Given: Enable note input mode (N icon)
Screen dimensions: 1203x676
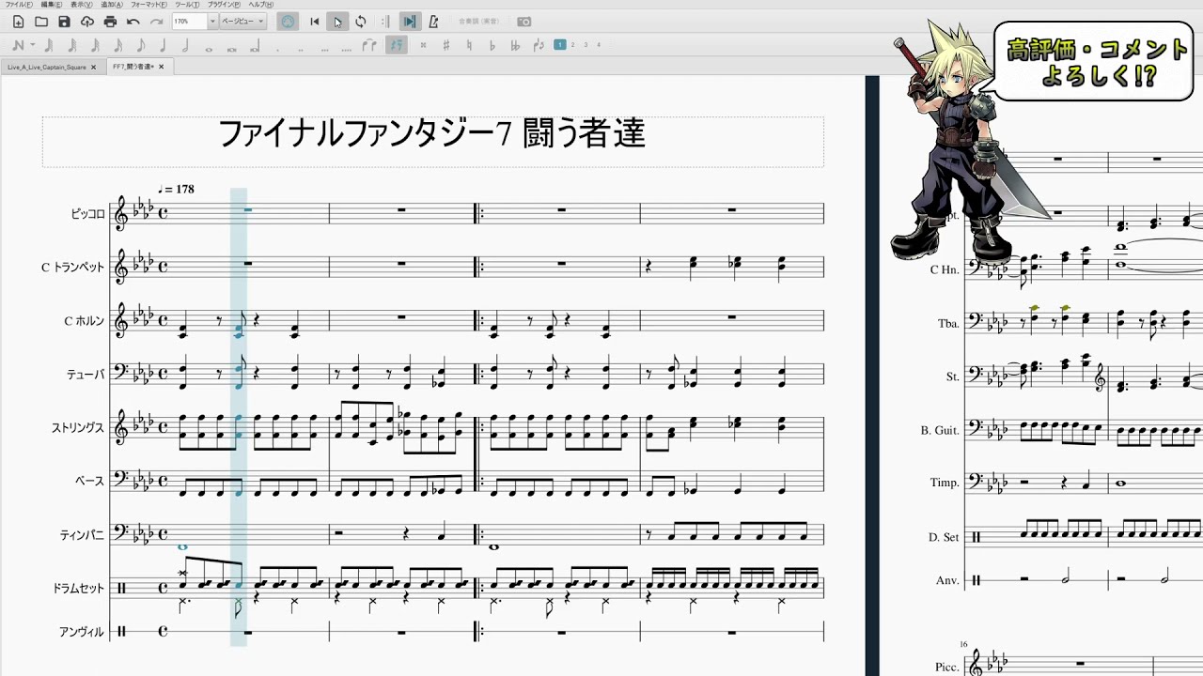Looking at the screenshot, I should (18, 45).
